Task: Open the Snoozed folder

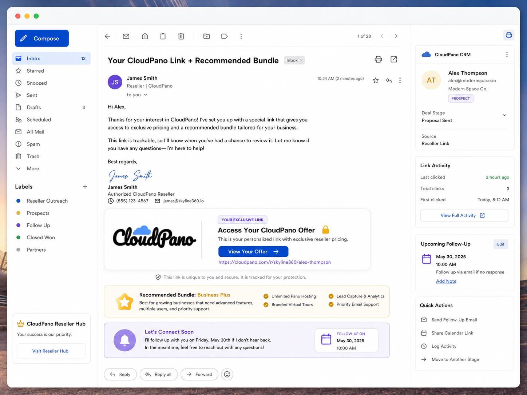Action: coord(51,83)
